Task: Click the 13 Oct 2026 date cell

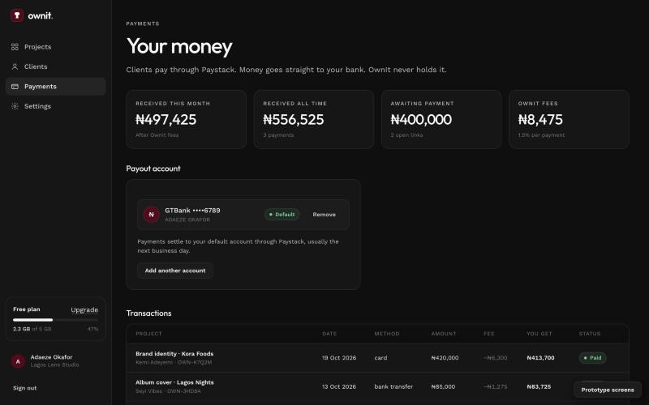Action: (x=339, y=387)
